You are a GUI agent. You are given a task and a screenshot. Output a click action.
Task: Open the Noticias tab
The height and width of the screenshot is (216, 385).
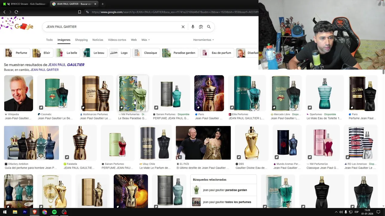point(98,40)
